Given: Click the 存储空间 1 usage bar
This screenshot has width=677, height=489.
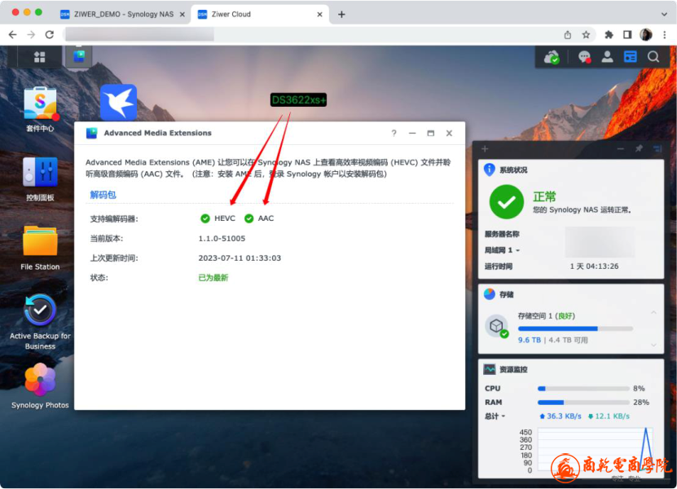Looking at the screenshot, I should 575,328.
